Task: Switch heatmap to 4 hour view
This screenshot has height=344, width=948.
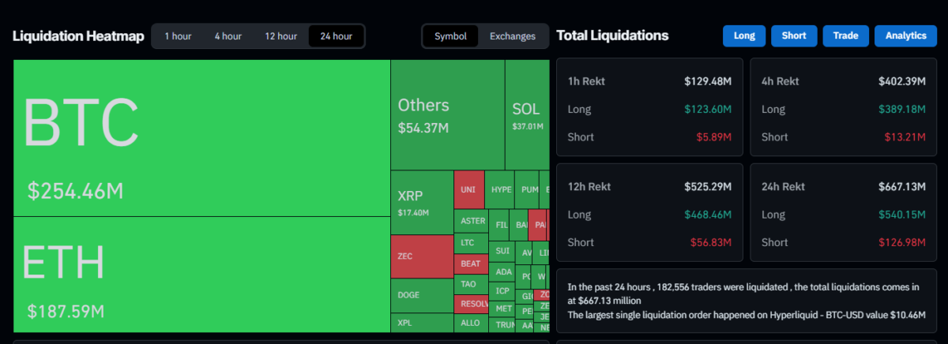Action: click(228, 36)
